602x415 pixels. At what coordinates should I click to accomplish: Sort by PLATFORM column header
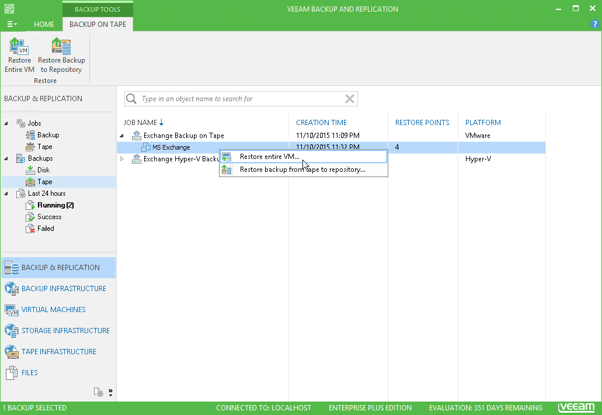pos(483,123)
